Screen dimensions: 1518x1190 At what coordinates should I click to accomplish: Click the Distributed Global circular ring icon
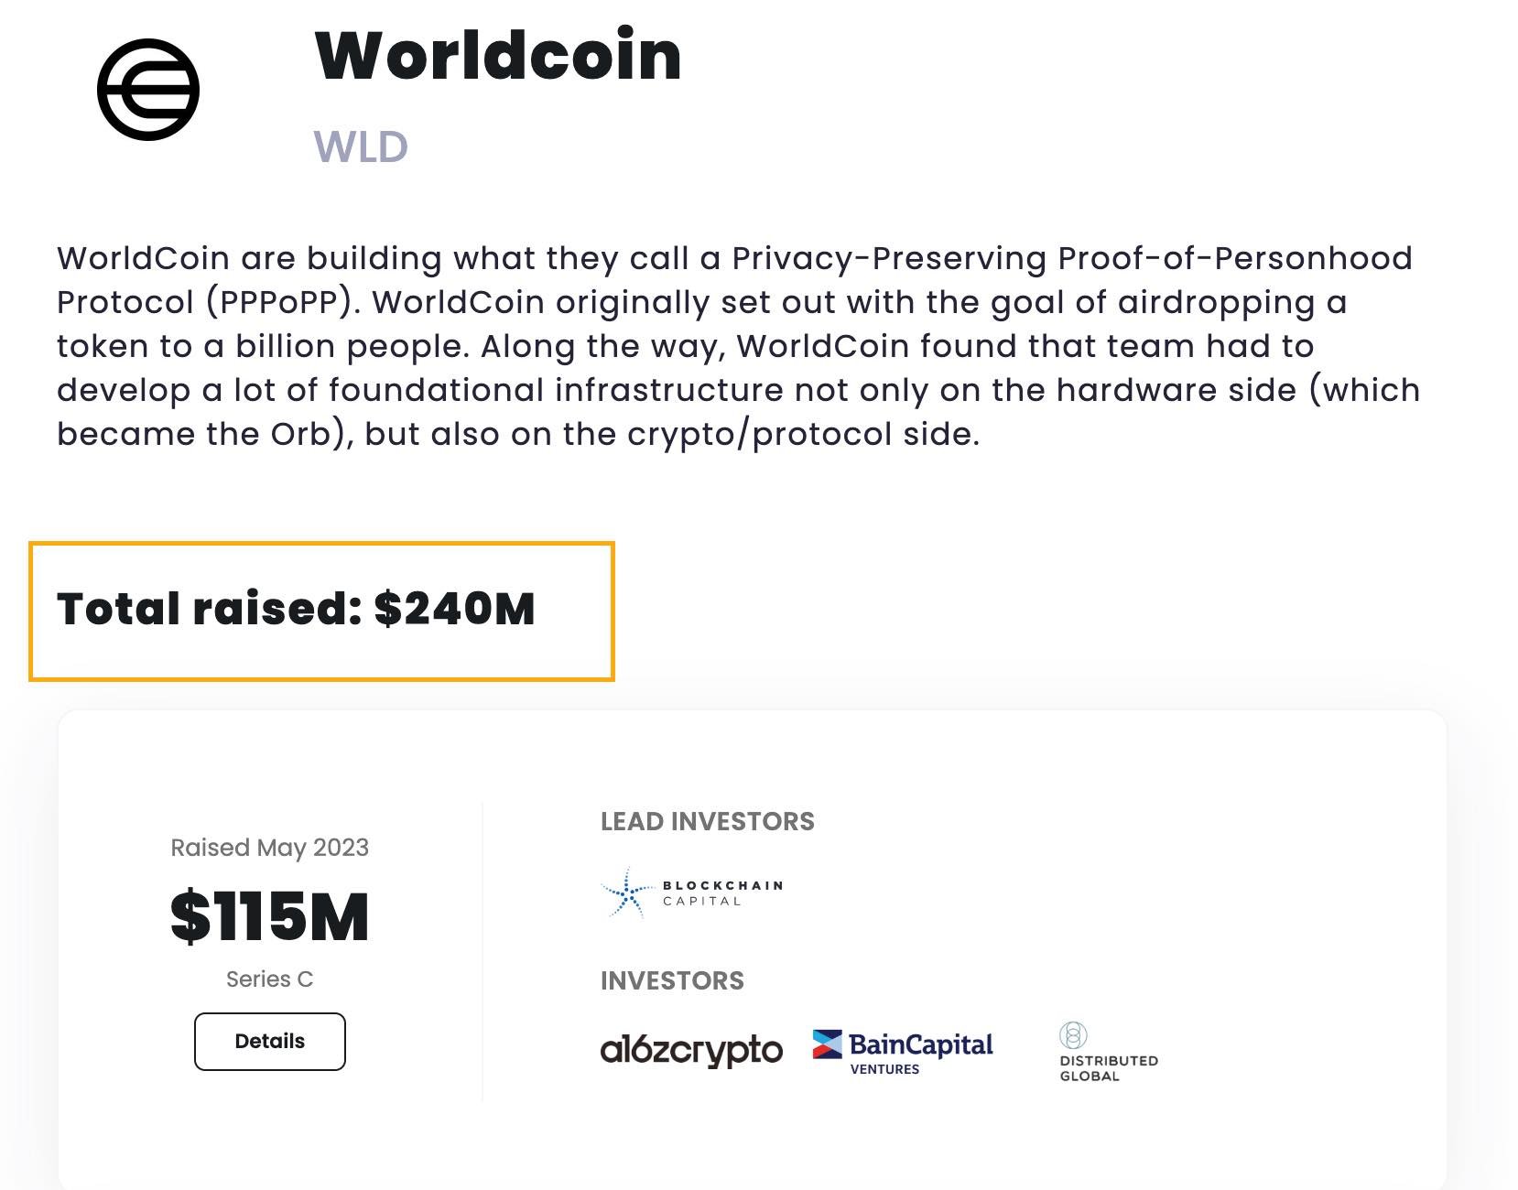1073,1036
